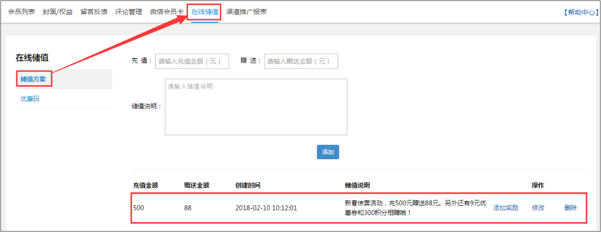This screenshot has height=232, width=601.
Task: Go to the 留言反馈 tab
Action: click(x=94, y=12)
